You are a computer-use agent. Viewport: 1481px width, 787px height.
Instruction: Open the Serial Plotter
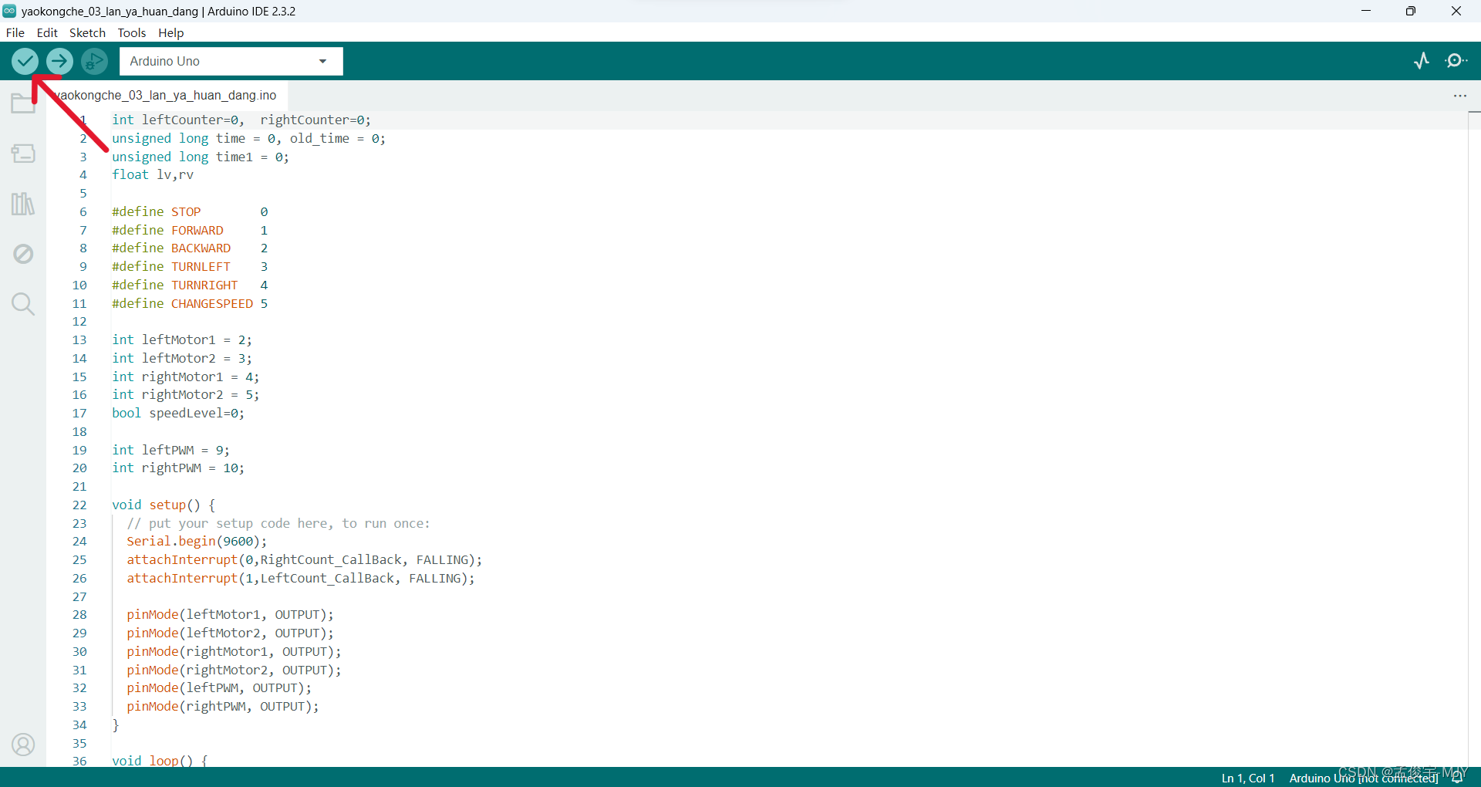coord(1422,61)
